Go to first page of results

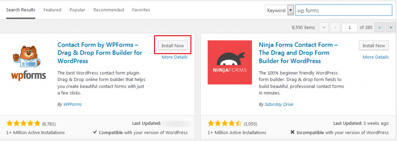324,27
